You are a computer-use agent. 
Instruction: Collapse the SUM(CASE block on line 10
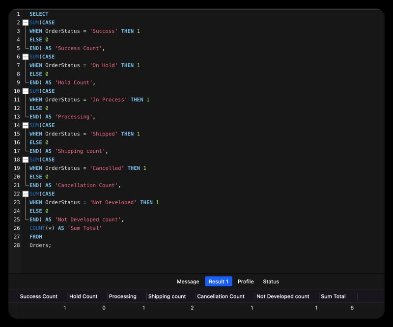coord(26,91)
